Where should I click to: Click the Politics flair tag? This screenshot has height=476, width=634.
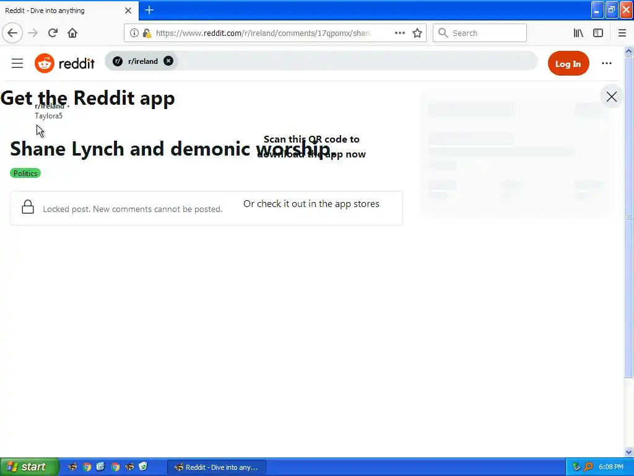(25, 174)
